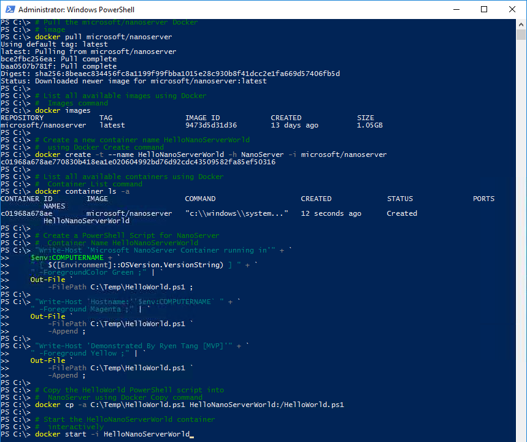The image size is (527, 442).
Task: Click short container ID c01968a678ae
Action: pyautogui.click(x=26, y=213)
